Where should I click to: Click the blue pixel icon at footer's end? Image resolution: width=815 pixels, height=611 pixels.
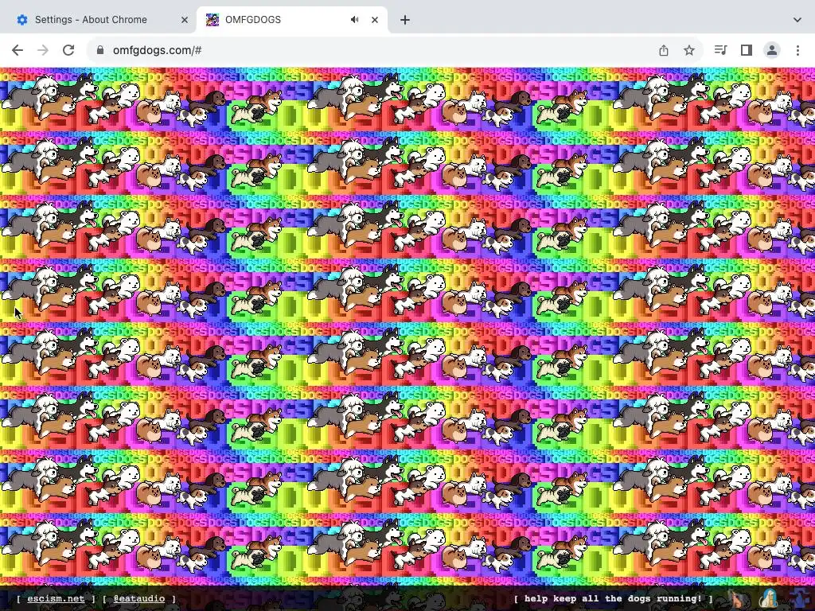click(x=801, y=599)
